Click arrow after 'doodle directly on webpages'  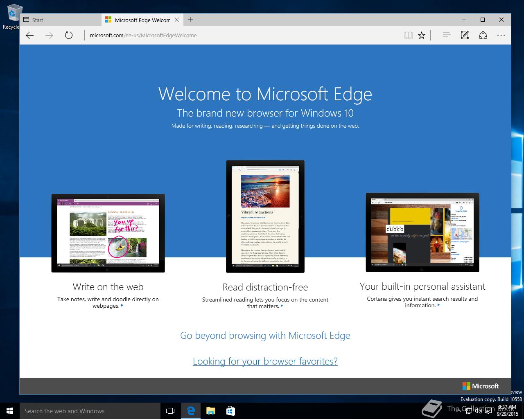point(122,306)
